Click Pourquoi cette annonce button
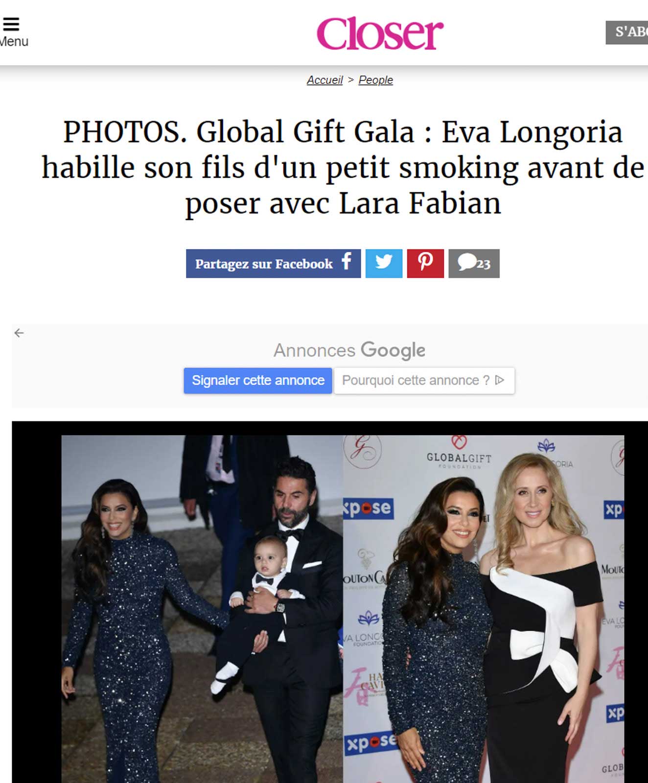 [424, 380]
